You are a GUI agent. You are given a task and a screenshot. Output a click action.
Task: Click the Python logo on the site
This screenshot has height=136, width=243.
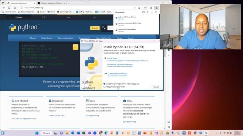click(x=24, y=28)
